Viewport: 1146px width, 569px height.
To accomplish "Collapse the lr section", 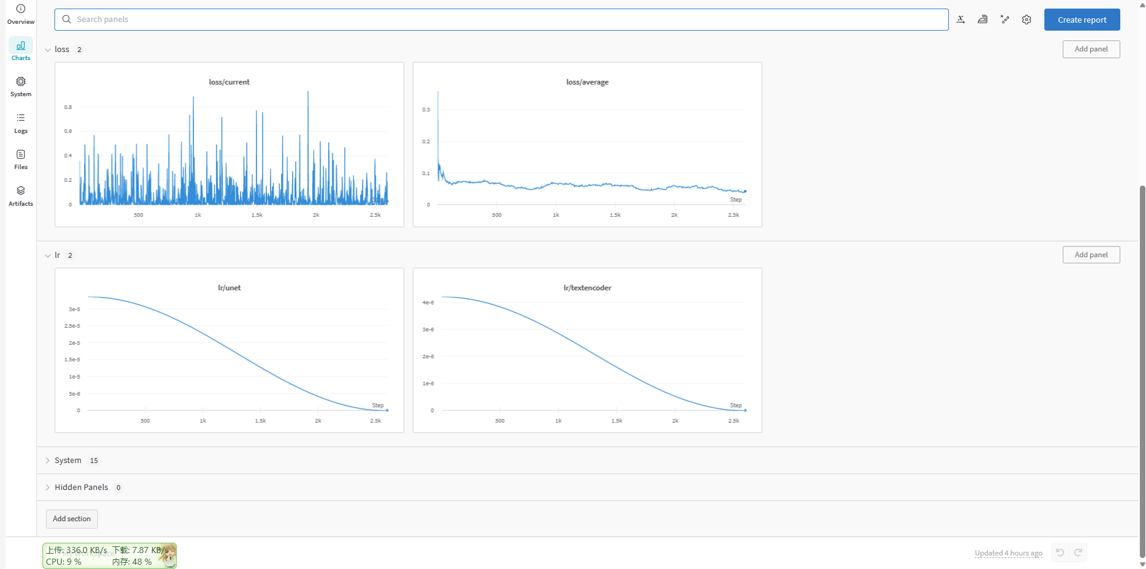I will coord(48,255).
